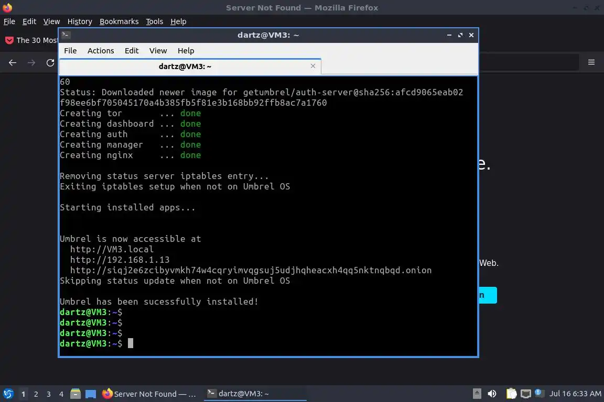Open volume control speaker icon
Image resolution: width=604 pixels, height=402 pixels.
tap(492, 394)
